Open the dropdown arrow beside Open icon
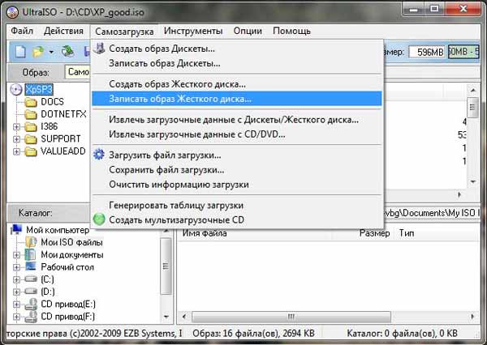 (x=51, y=52)
